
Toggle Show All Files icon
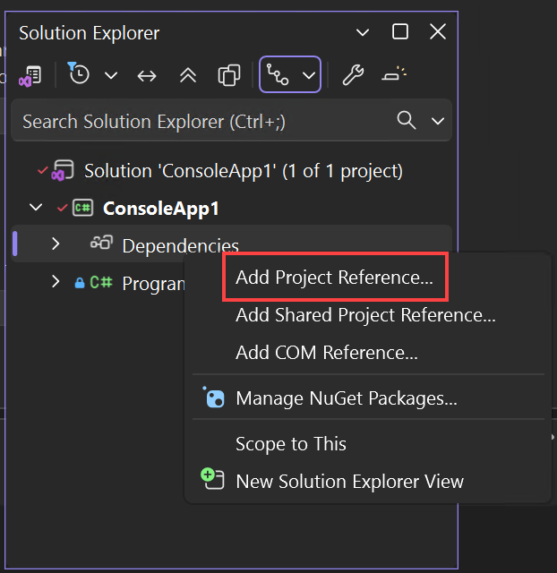pos(229,75)
